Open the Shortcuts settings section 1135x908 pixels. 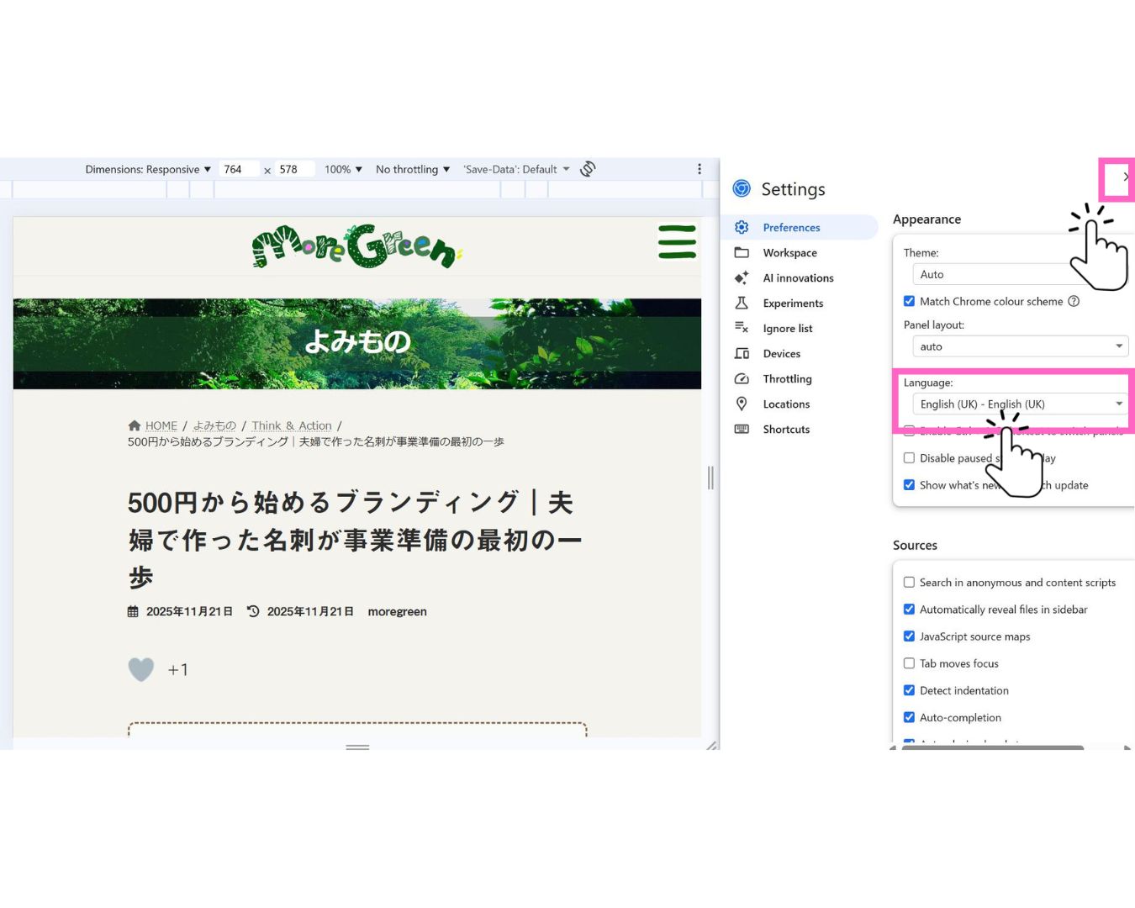coord(785,430)
